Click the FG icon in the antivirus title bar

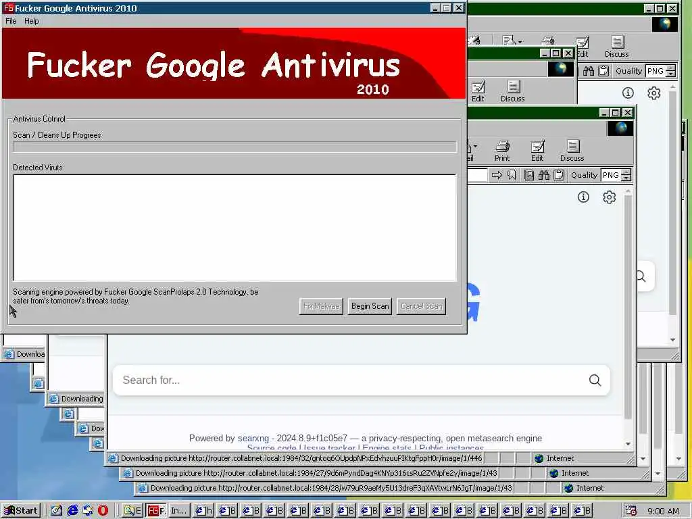tap(8, 8)
